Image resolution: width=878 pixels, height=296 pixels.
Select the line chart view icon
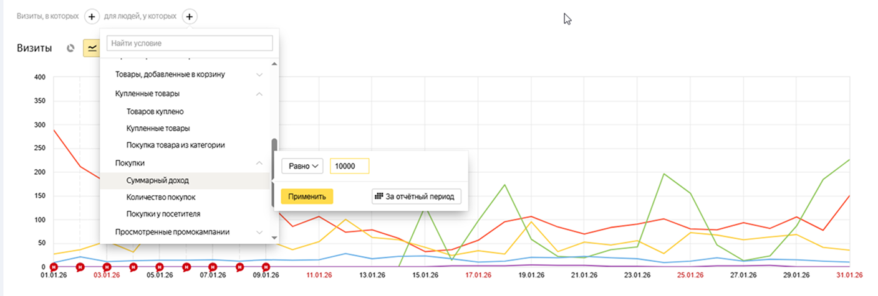pos(92,48)
